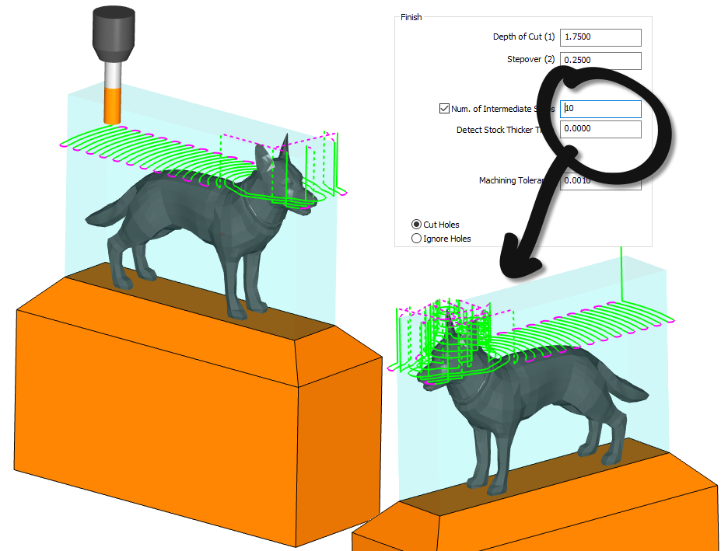The image size is (721, 551).
Task: Click the Stepover value field
Action: pos(599,60)
